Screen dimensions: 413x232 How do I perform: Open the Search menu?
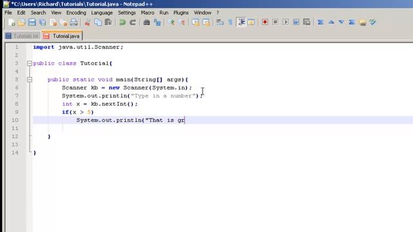[x=38, y=13]
